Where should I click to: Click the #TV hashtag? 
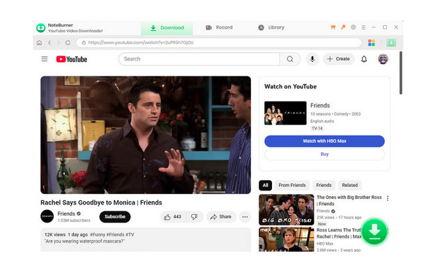(x=130, y=234)
